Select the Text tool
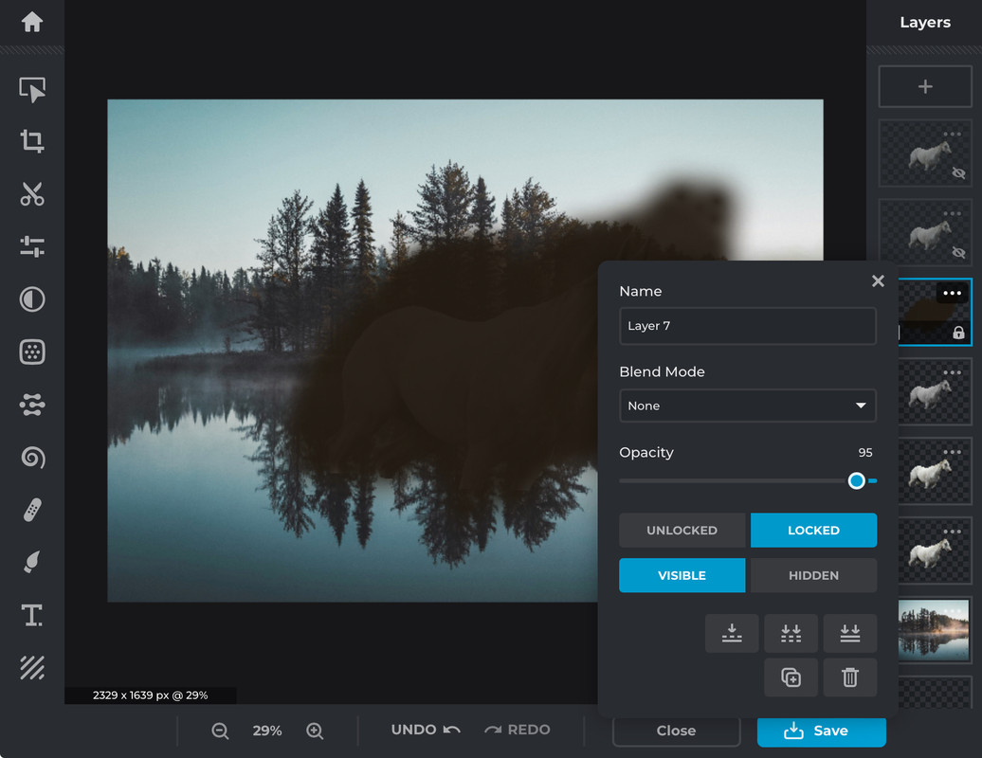This screenshot has height=758, width=982. coord(32,615)
